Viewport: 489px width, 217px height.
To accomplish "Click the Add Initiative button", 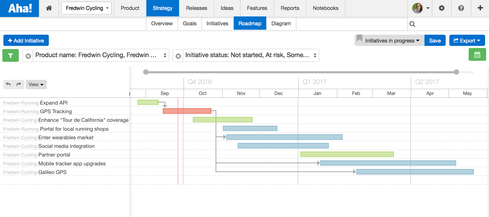I will 26,40.
